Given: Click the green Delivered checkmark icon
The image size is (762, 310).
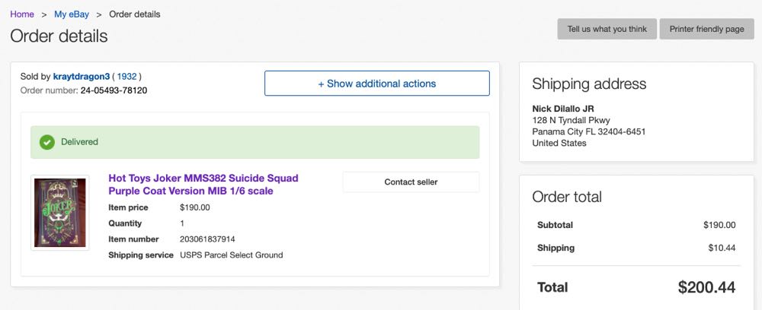Looking at the screenshot, I should tap(47, 142).
